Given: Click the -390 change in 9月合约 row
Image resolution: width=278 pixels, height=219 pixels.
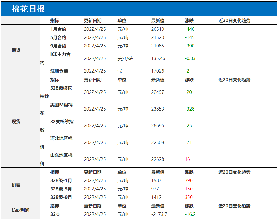Looking at the screenshot, I should [x=190, y=46].
